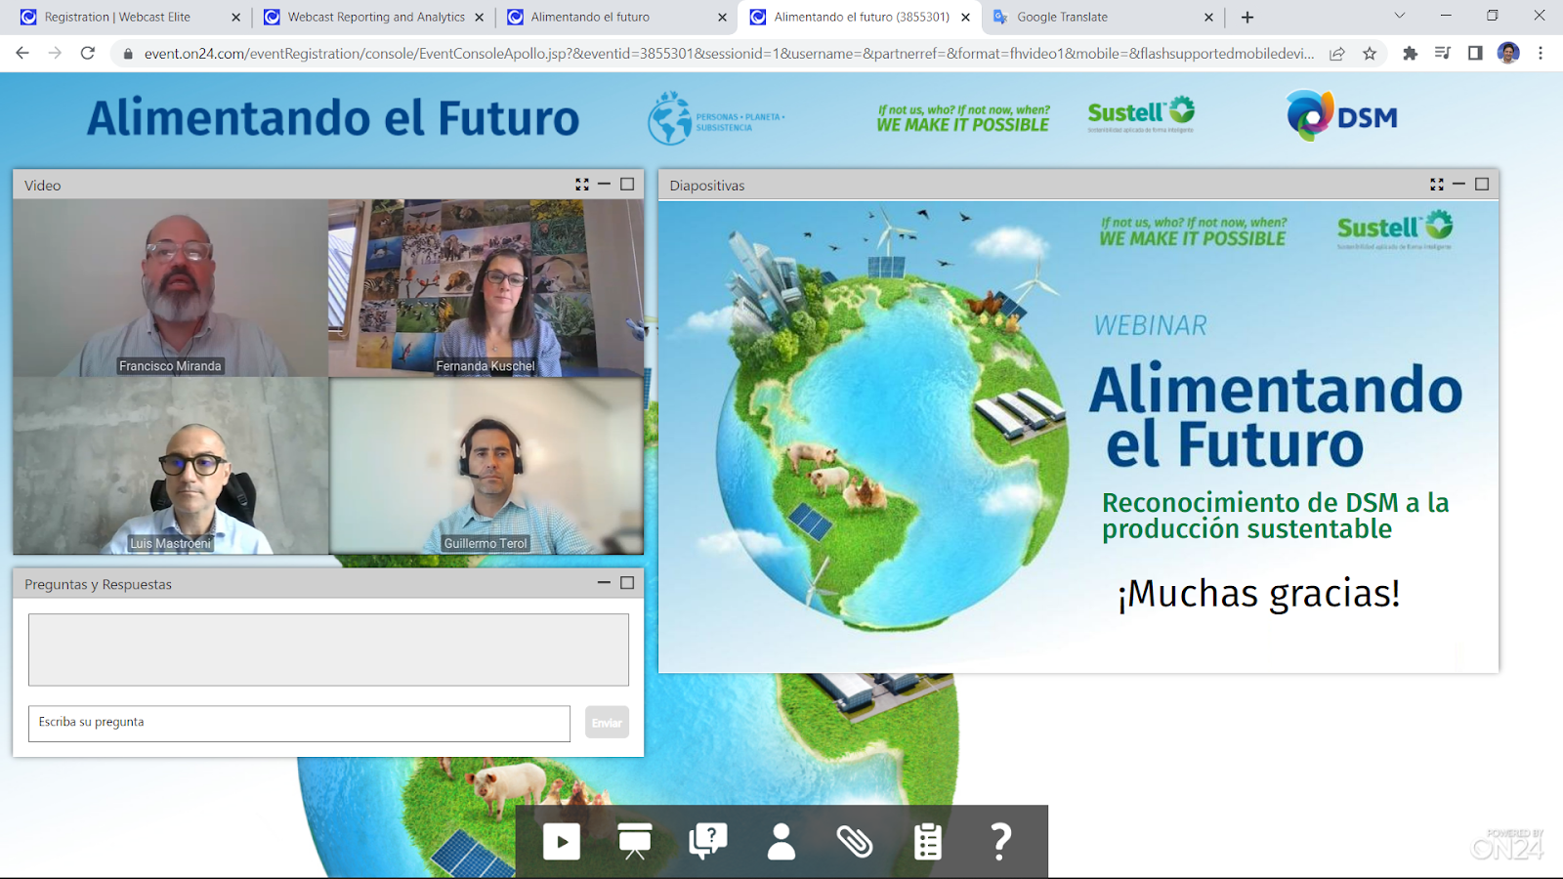Maximize the Diapositivas panel

pos(1482,185)
